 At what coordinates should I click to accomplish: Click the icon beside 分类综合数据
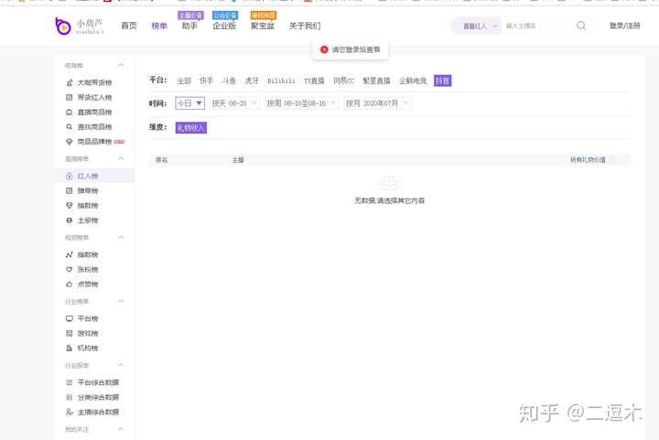pos(70,397)
